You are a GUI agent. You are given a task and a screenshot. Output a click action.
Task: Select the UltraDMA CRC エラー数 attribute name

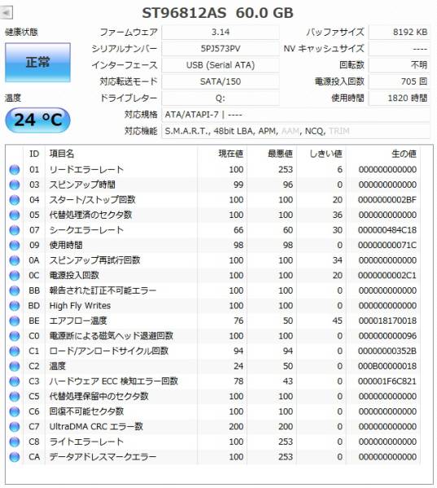click(96, 427)
